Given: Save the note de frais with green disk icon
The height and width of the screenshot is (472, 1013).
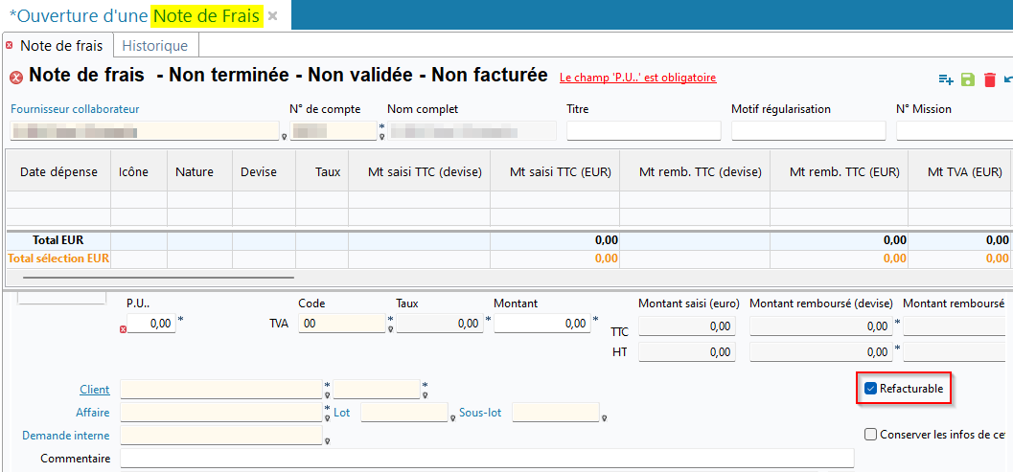Looking at the screenshot, I should 968,79.
